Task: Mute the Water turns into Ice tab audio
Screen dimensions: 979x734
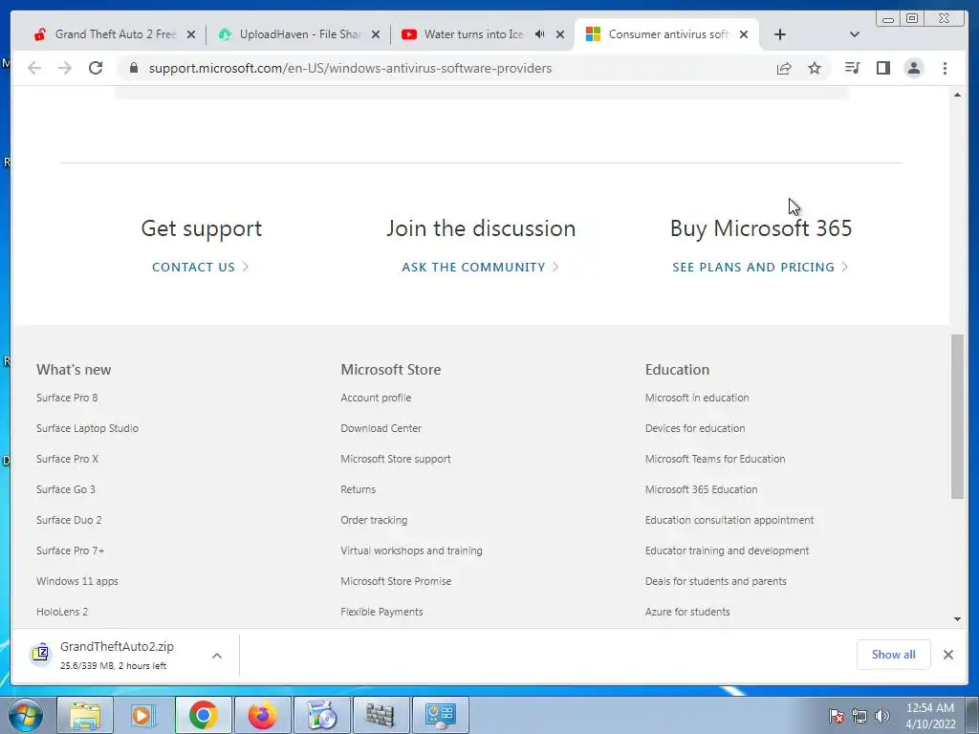Action: point(539,34)
